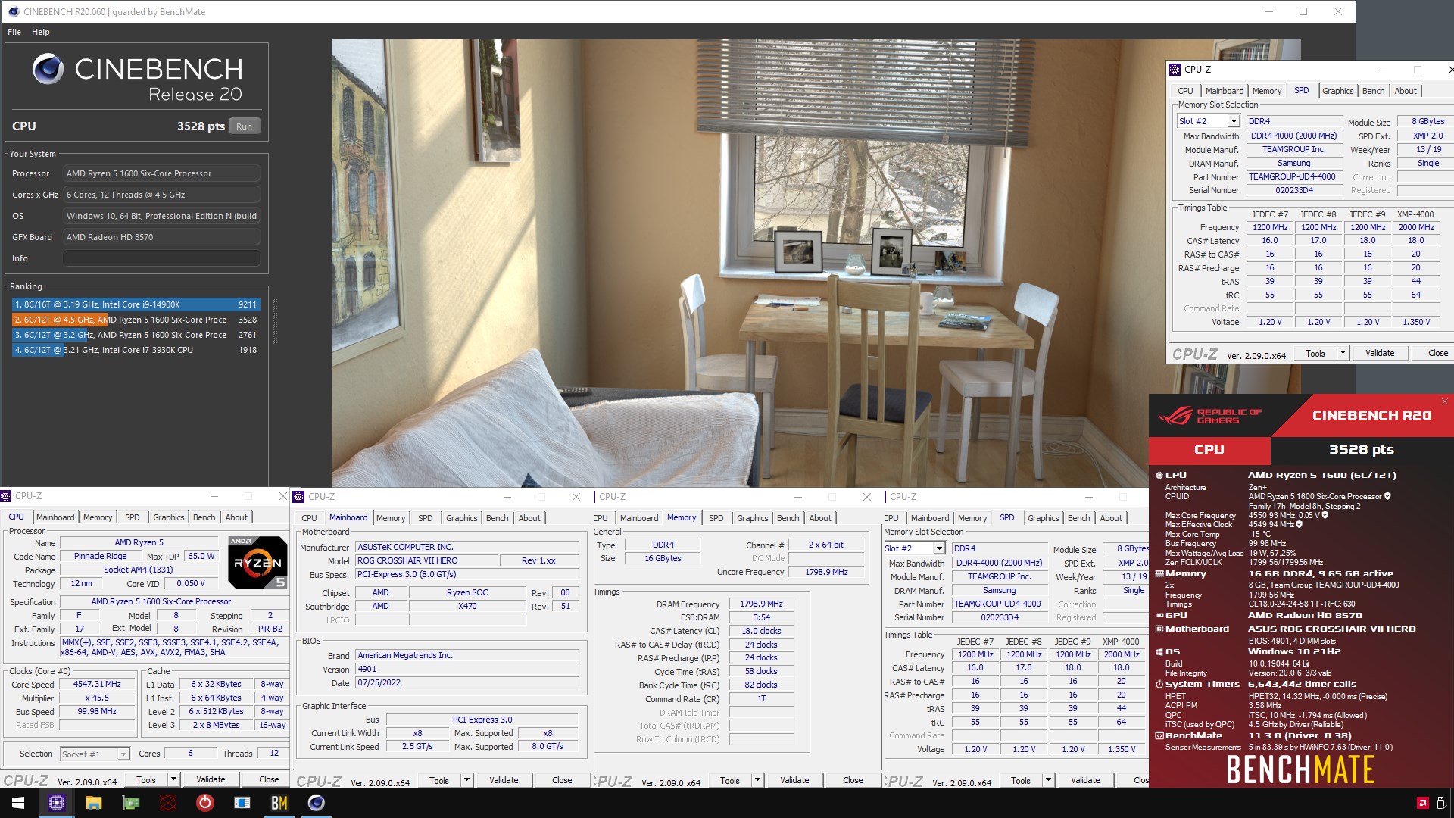Click the Cinebench logo sphere in the sidebar

point(48,69)
